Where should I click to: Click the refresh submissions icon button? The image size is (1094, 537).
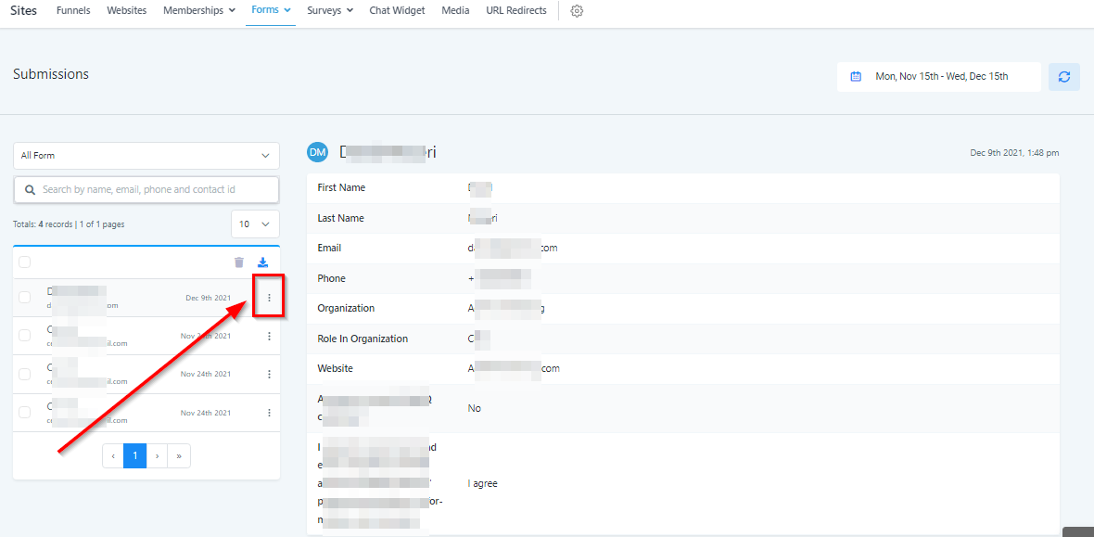click(1063, 77)
